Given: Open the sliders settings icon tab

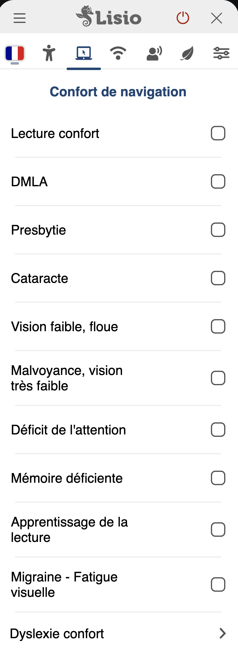Looking at the screenshot, I should pyautogui.click(x=221, y=53).
